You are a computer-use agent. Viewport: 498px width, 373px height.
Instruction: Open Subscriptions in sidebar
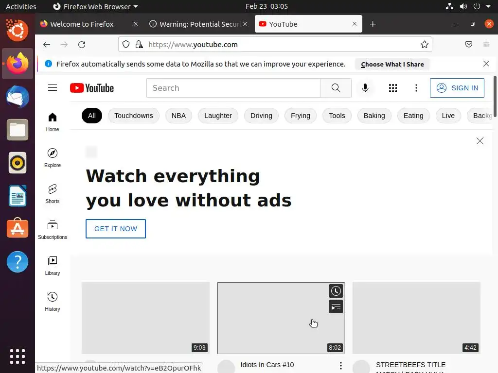pos(53,230)
